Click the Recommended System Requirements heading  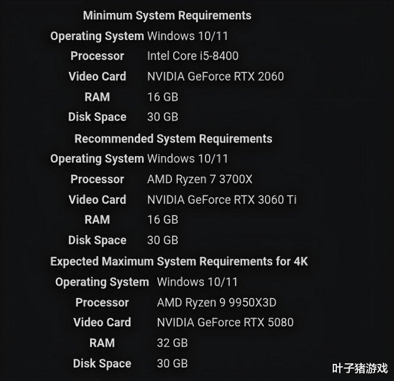click(x=173, y=139)
